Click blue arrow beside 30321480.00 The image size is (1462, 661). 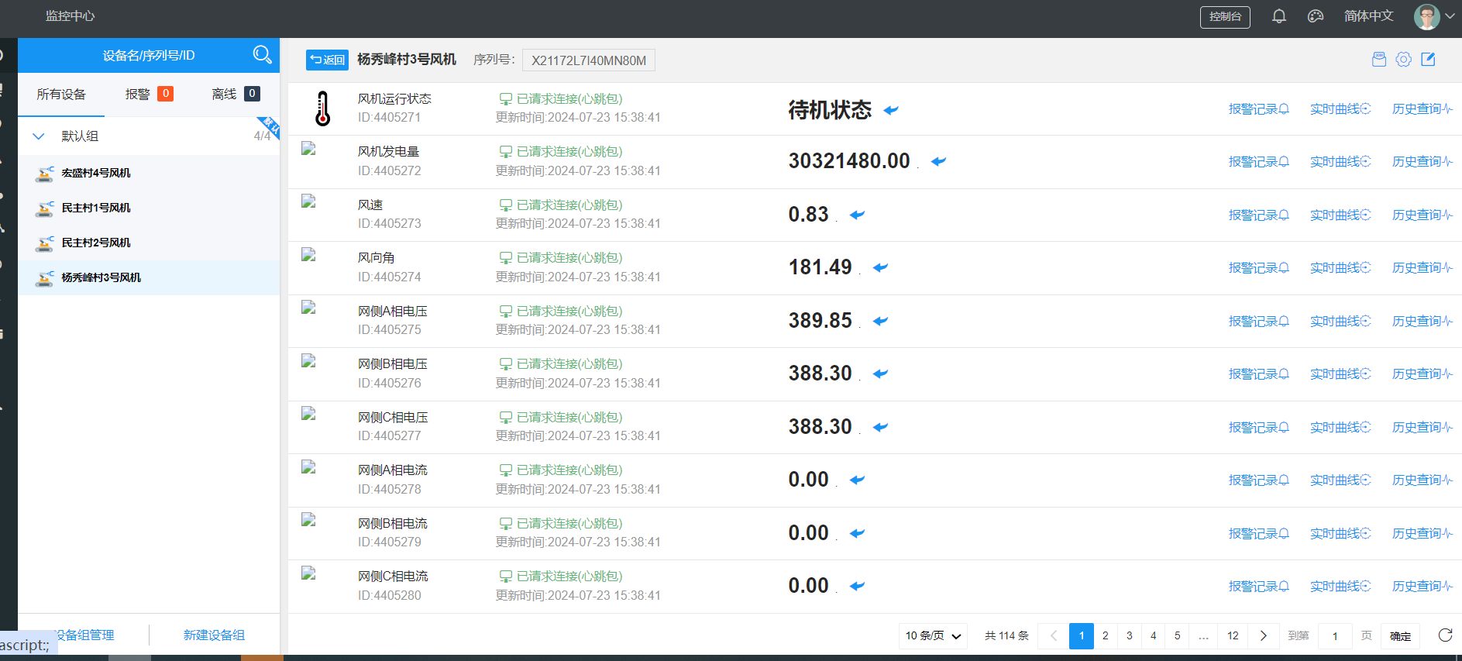pyautogui.click(x=938, y=161)
